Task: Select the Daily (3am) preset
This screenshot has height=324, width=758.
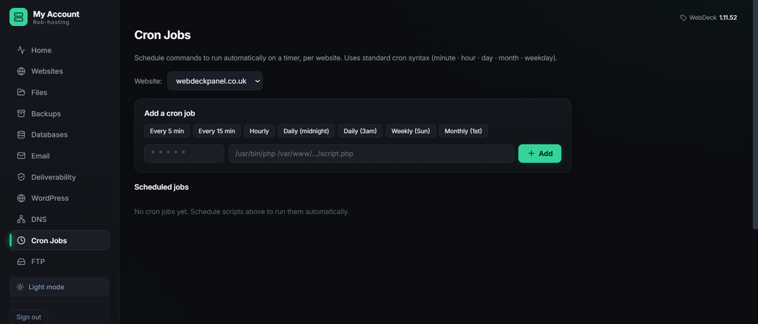Action: pos(360,131)
